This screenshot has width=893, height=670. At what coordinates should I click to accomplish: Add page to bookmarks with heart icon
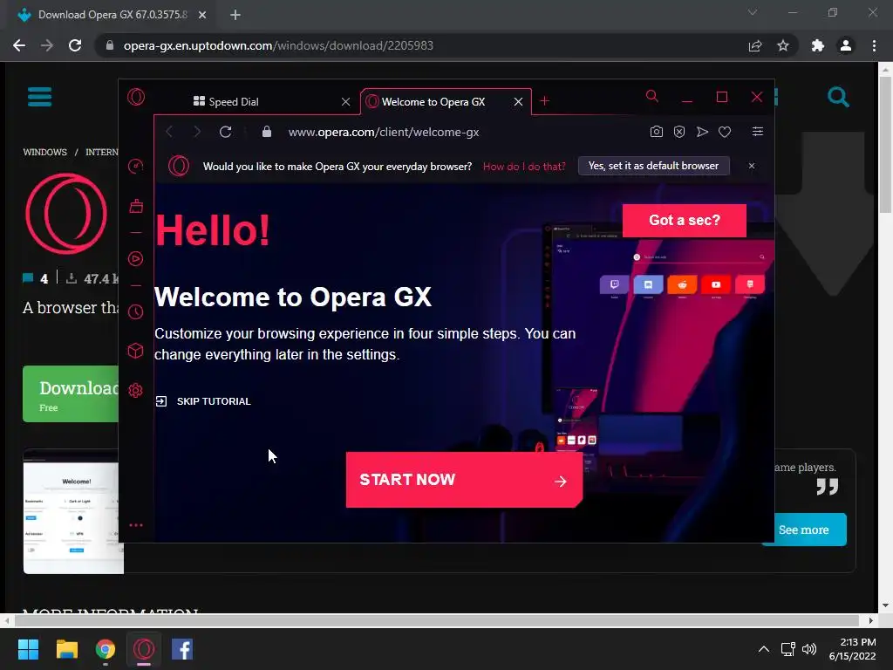(x=725, y=133)
